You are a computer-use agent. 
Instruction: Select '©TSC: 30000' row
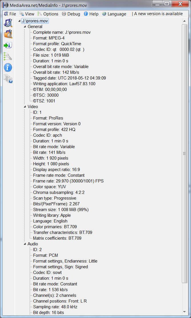click(x=46, y=95)
